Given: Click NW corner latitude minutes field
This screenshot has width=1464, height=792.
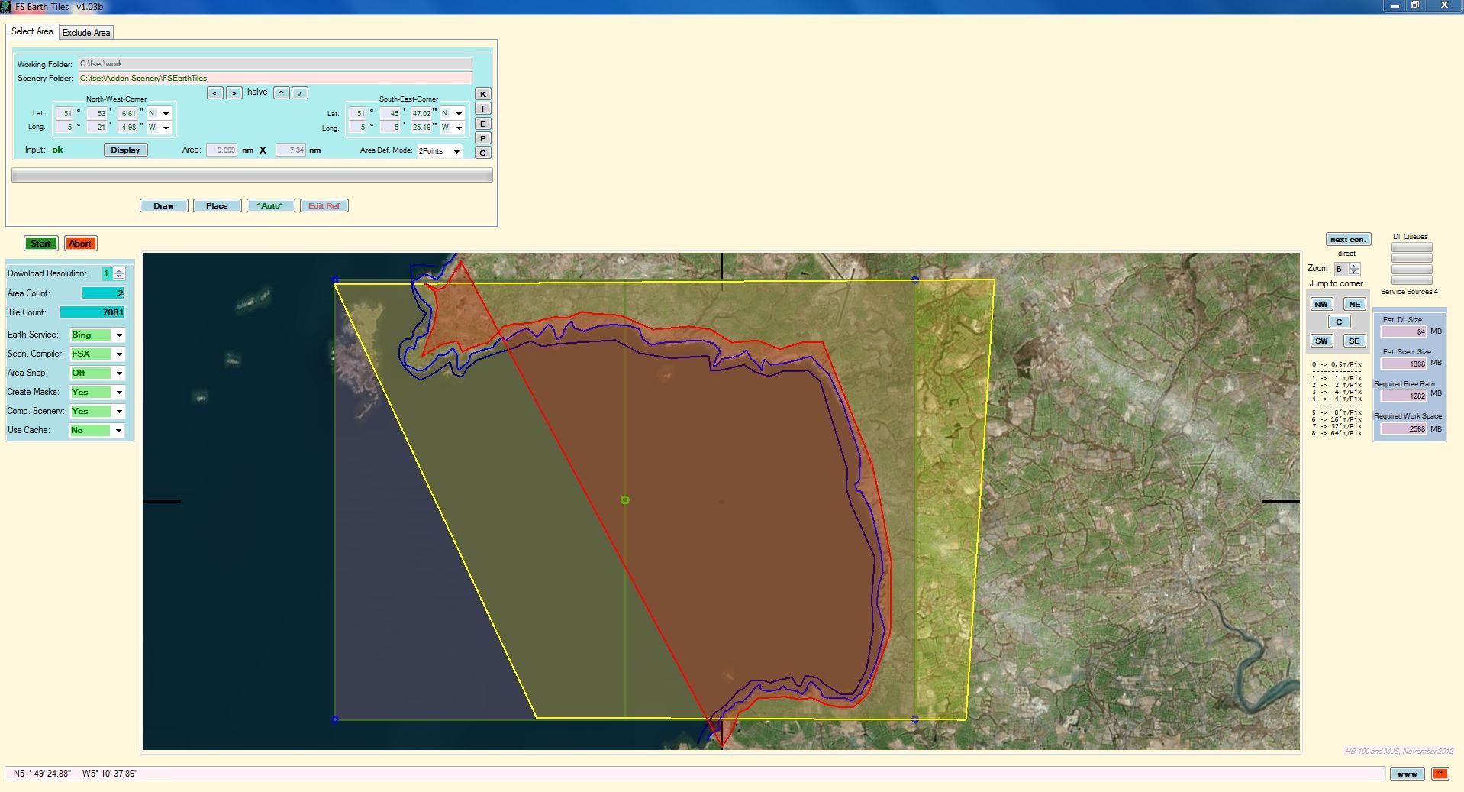Looking at the screenshot, I should (x=97, y=113).
